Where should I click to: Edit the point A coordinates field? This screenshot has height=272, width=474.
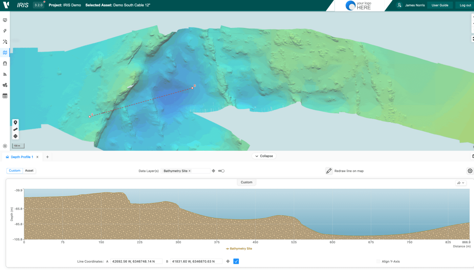click(136, 262)
